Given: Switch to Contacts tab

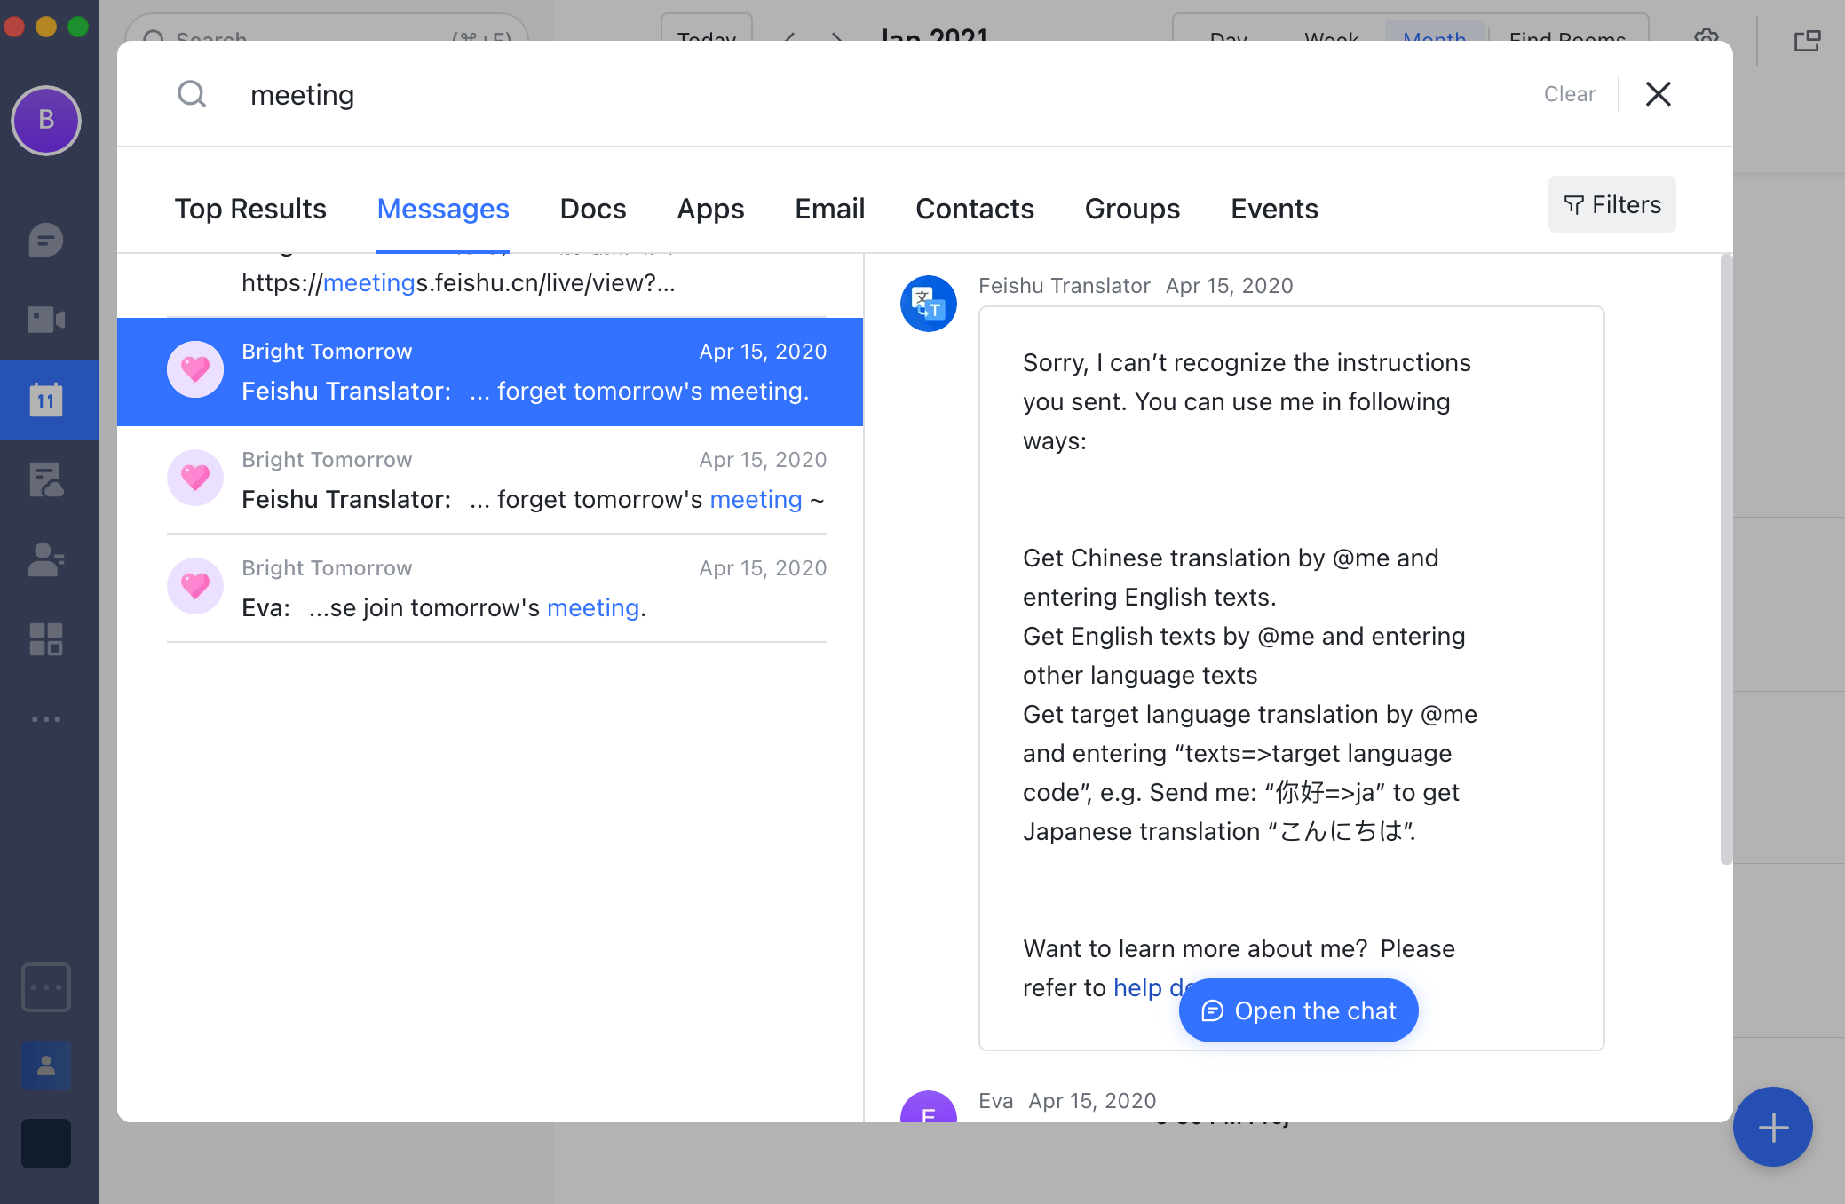Looking at the screenshot, I should click(x=975, y=209).
